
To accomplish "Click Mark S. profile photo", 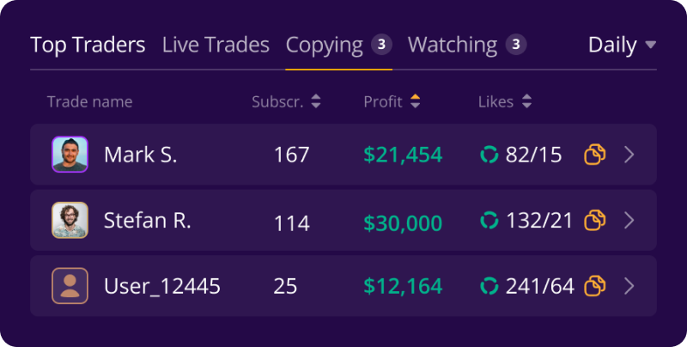I will click(x=70, y=155).
